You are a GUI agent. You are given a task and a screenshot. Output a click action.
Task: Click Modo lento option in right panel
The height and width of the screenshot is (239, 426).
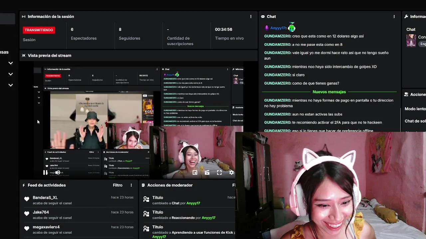pos(415,109)
